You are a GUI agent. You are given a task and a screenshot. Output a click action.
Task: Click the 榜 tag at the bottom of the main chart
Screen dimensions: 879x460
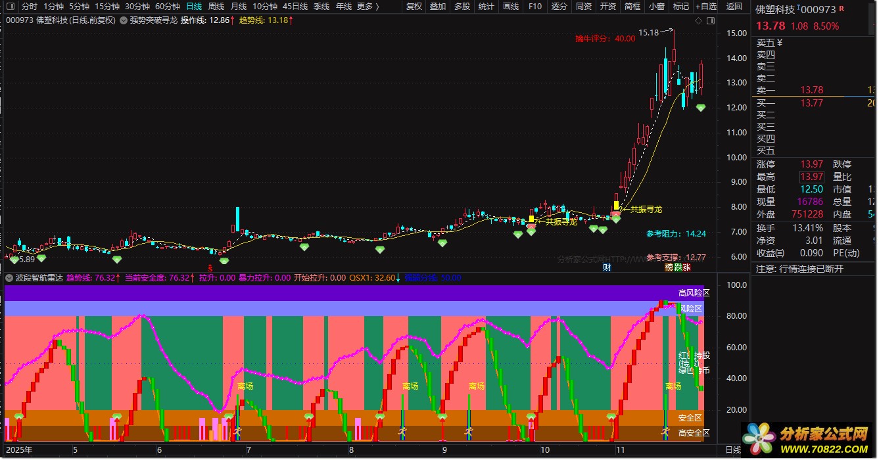pos(669,267)
